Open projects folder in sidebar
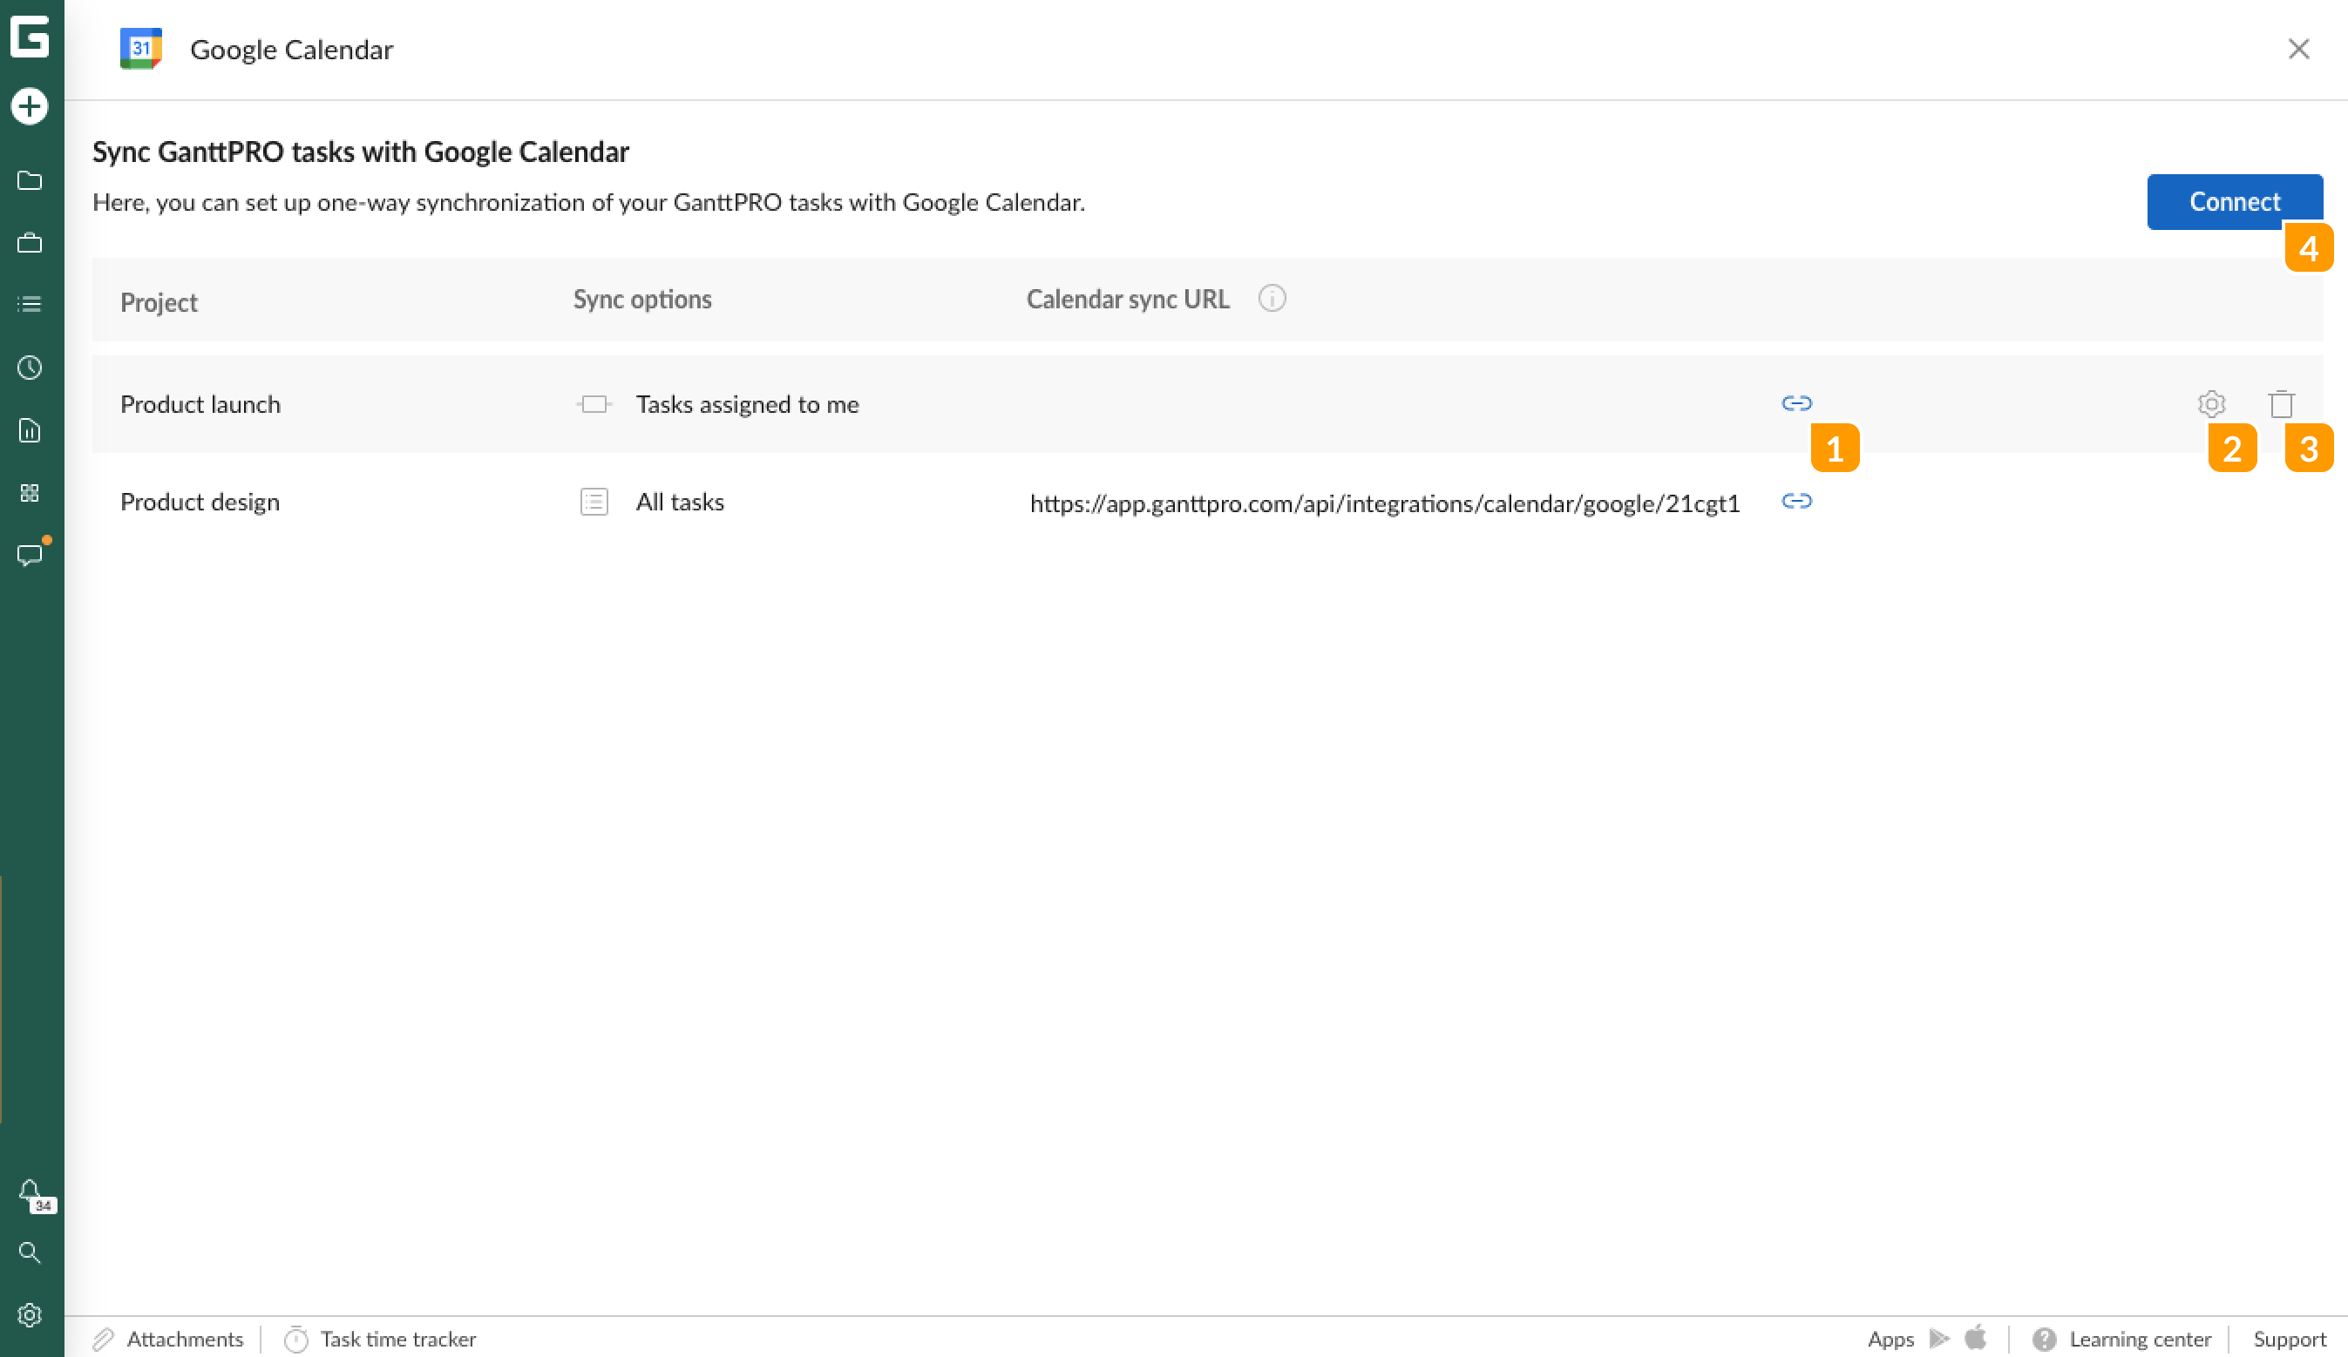 (30, 180)
